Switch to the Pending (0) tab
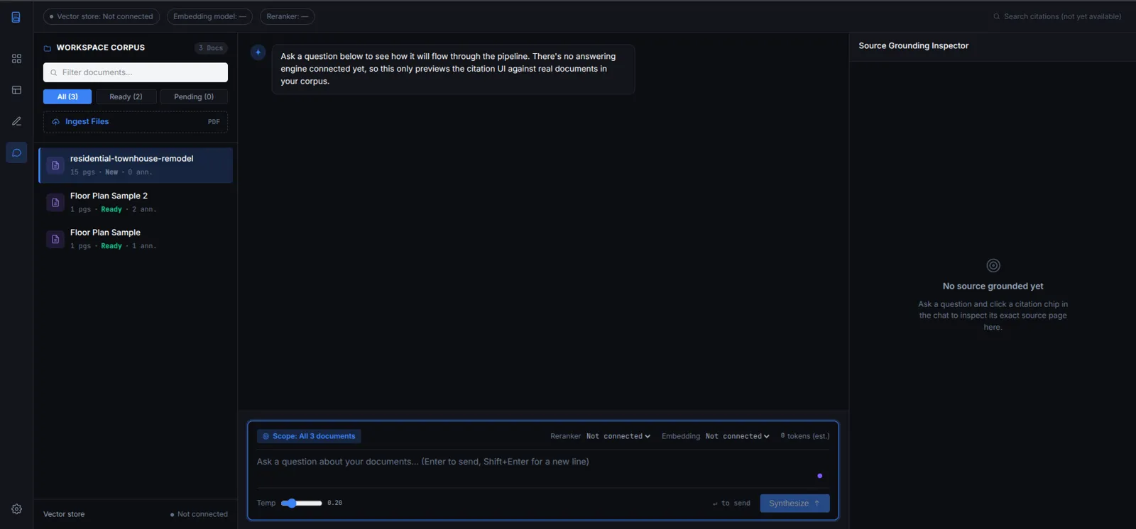The width and height of the screenshot is (1136, 529). (194, 96)
